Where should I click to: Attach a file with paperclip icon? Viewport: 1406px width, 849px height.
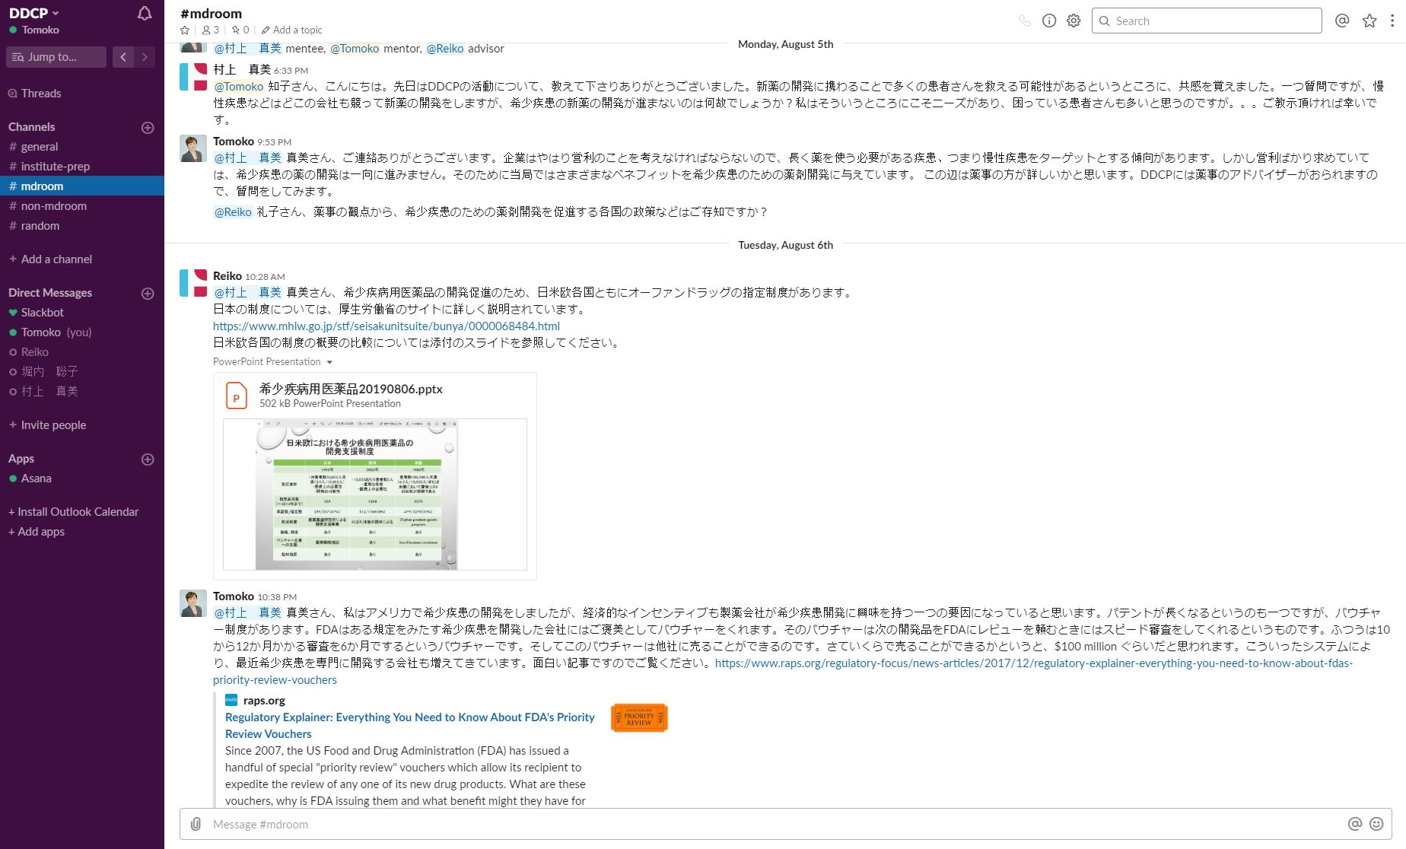pyautogui.click(x=196, y=824)
